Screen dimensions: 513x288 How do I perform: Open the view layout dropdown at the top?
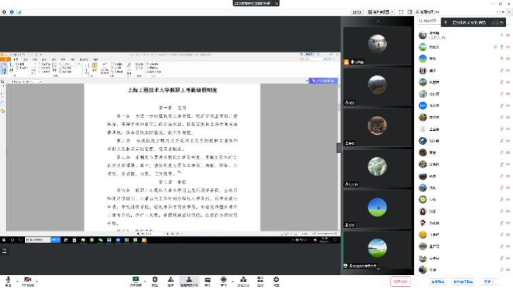click(381, 12)
